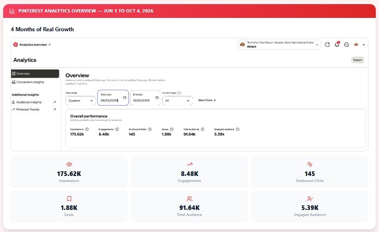The width and height of the screenshot is (379, 232).
Task: Open Audience insights link
Action: pos(29,102)
